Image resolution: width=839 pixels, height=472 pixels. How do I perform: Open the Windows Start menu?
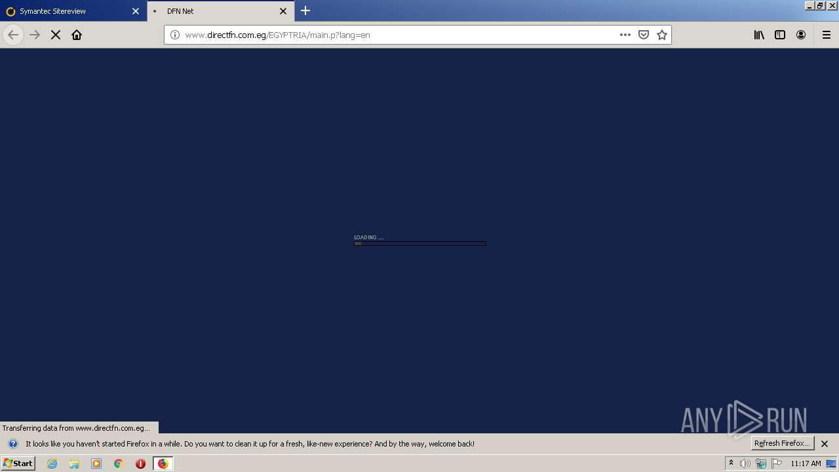[18, 463]
